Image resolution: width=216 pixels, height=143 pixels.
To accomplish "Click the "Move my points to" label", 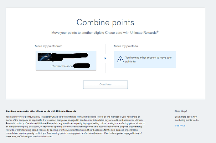I will (126, 46).
